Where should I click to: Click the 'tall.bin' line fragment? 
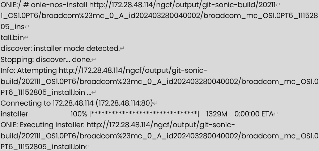pos(12,37)
